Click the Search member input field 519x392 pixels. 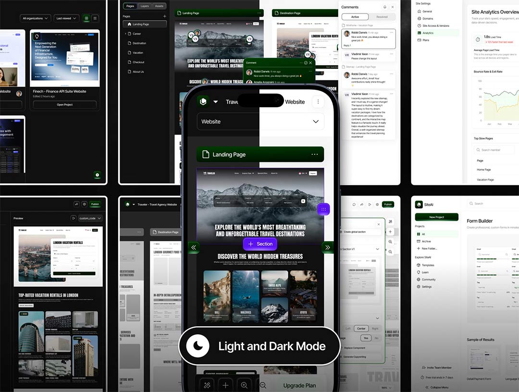[x=495, y=150]
